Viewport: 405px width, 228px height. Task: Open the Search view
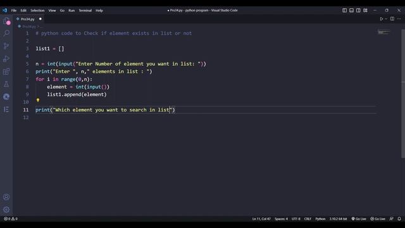[x=6, y=34]
